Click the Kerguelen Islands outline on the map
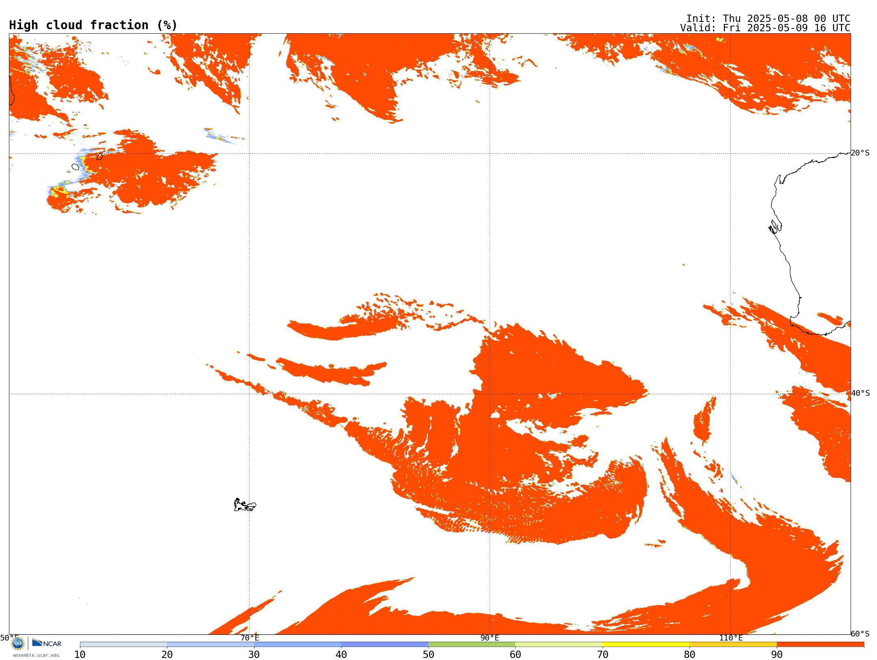This screenshot has width=877, height=660. click(245, 505)
